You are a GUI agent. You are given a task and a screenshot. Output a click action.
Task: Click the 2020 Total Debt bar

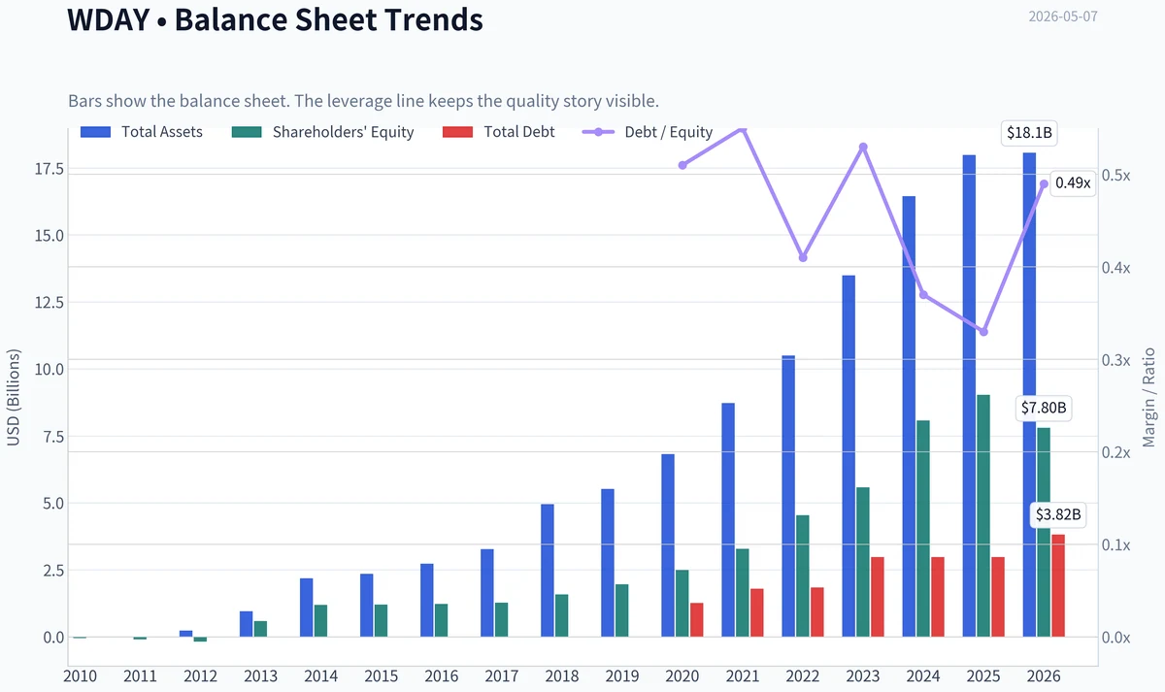tap(697, 620)
